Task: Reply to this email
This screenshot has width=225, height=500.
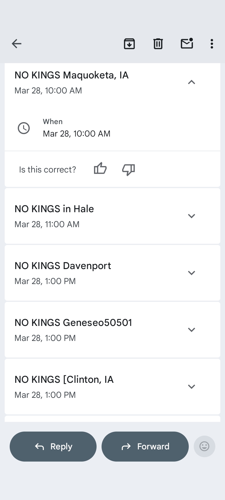Action: [53, 447]
